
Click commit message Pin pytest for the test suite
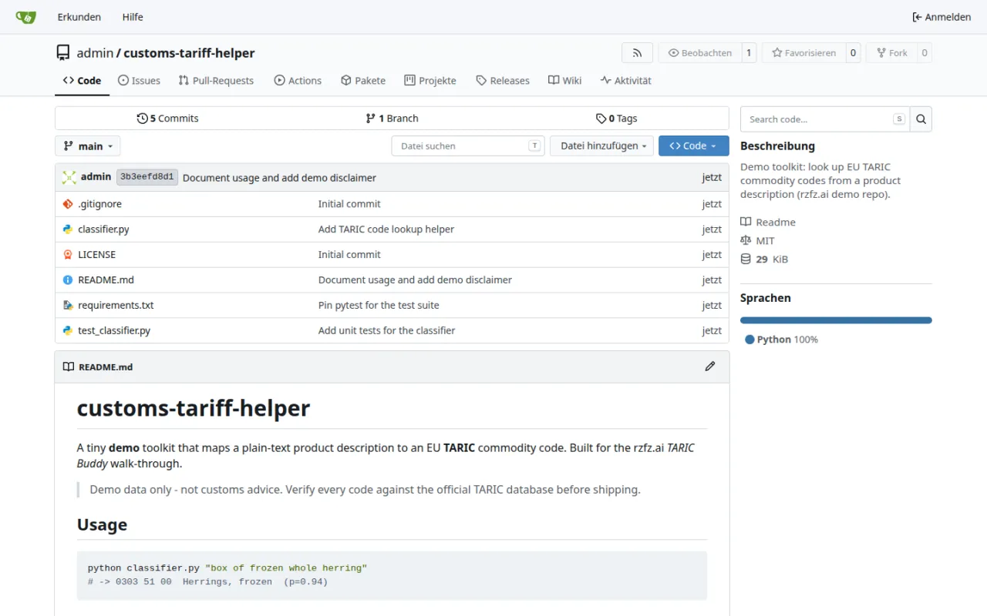tap(379, 306)
